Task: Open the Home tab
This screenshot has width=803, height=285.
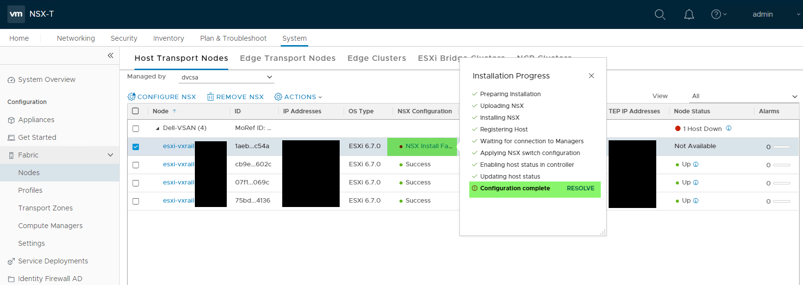Action: click(19, 38)
